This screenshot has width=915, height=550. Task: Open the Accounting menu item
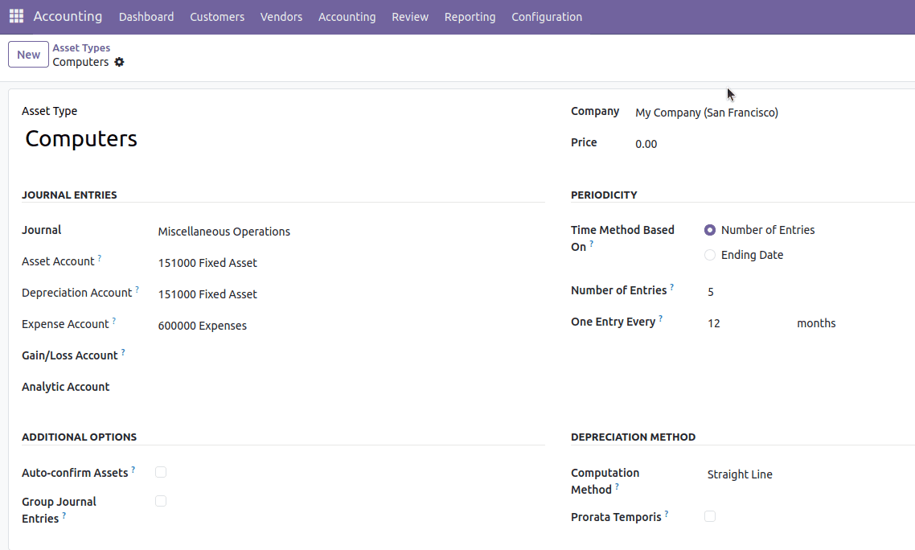(x=347, y=17)
